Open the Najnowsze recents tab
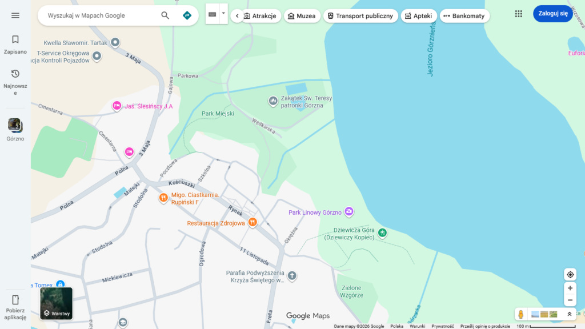The height and width of the screenshot is (329, 585). [15, 82]
